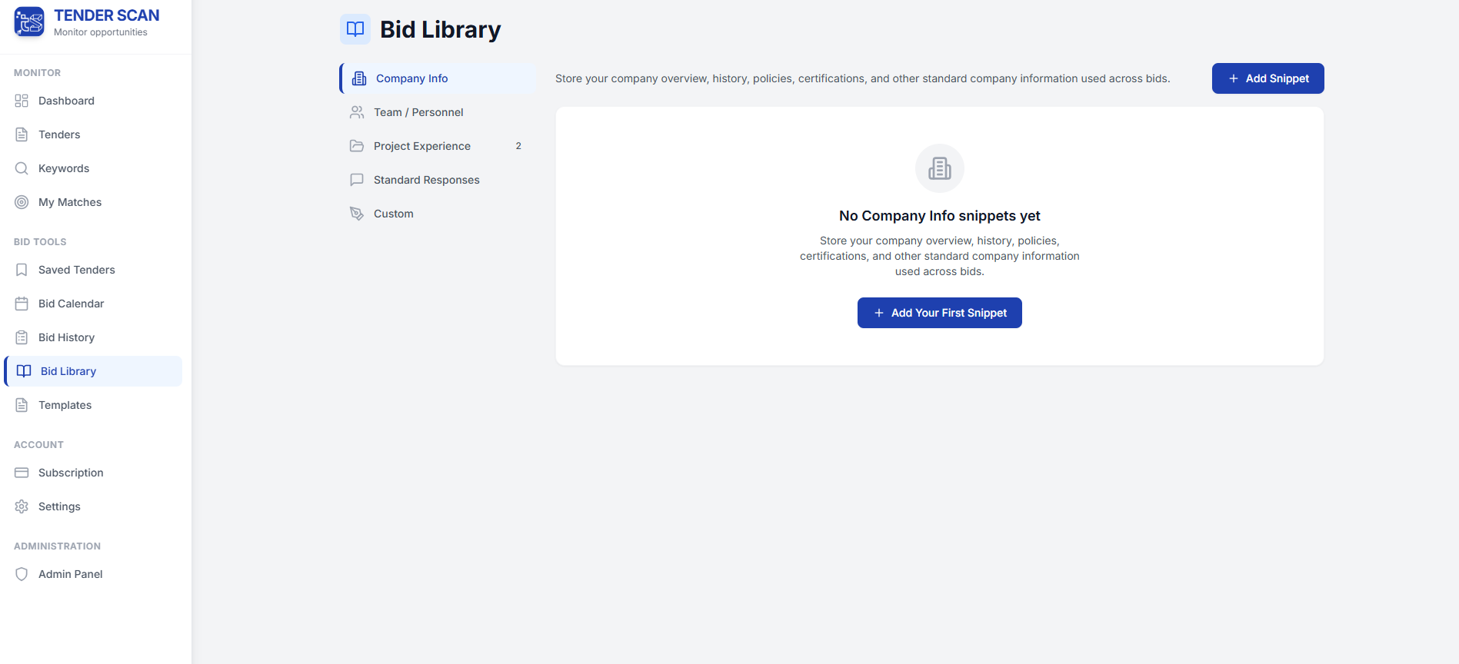Click the Team / Personnel people icon
This screenshot has height=664, width=1459.
[357, 112]
